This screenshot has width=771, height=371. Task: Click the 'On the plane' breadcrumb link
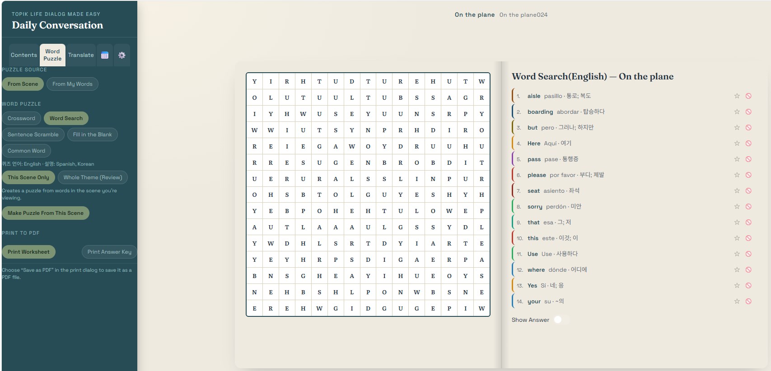pyautogui.click(x=475, y=15)
